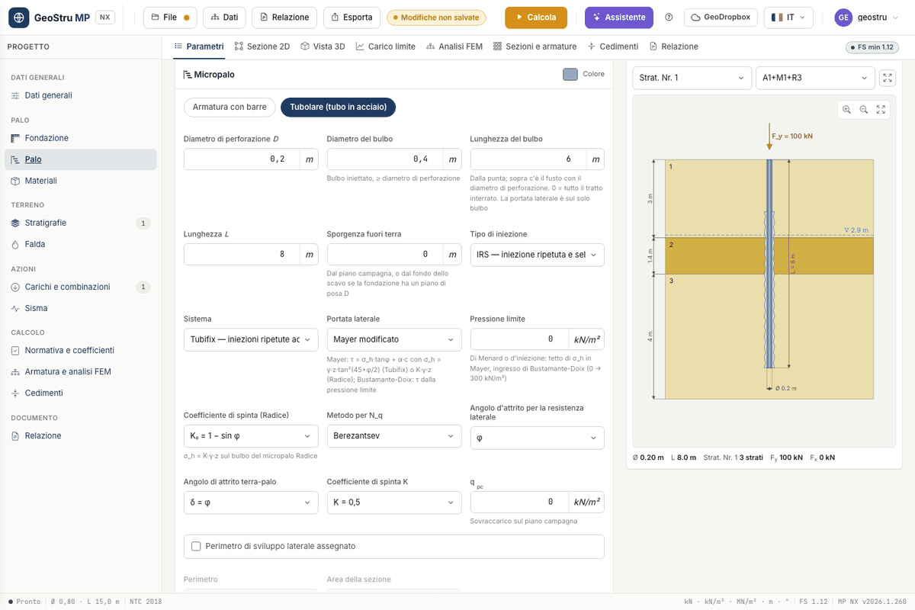Open the Tipo di iniezione dropdown
915x610 pixels.
click(537, 255)
